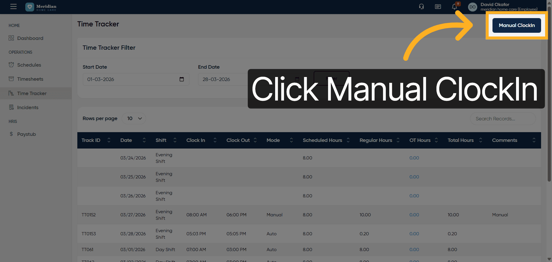Viewport: 552px width, 262px height.
Task: Click the Paystub dollar icon
Action: click(x=11, y=134)
